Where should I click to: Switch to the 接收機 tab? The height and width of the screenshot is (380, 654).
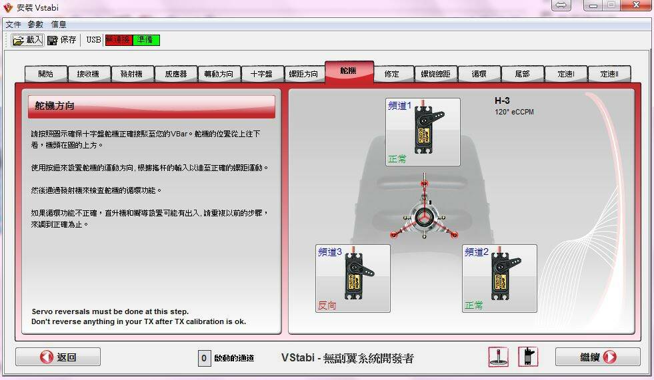tap(89, 74)
